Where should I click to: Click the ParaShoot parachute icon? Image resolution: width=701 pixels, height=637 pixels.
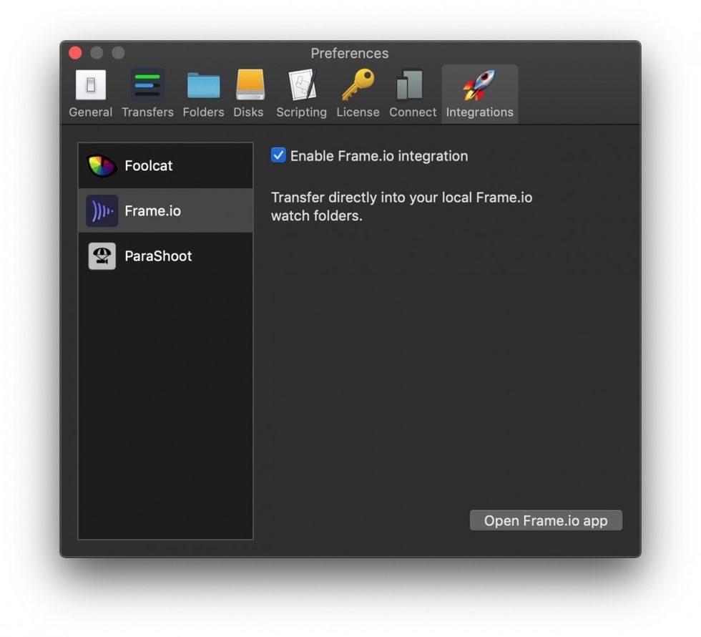point(102,256)
